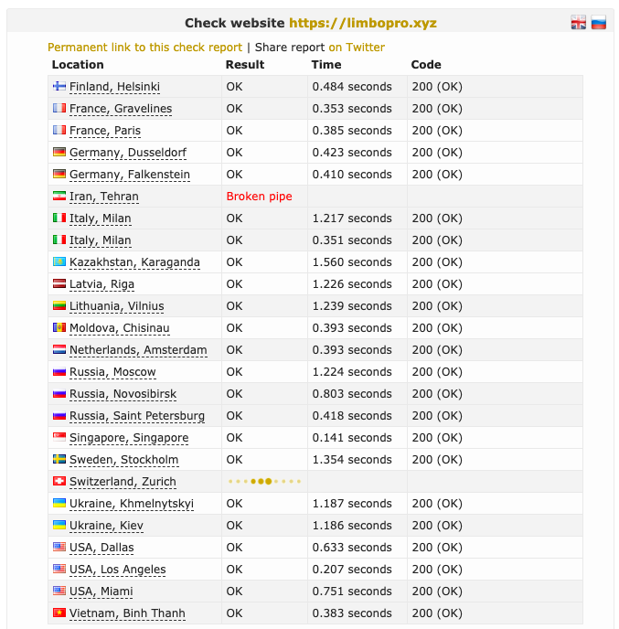The image size is (619, 629).
Task: Open the Ukraine, Khmelnytskyi location link
Action: (x=132, y=504)
